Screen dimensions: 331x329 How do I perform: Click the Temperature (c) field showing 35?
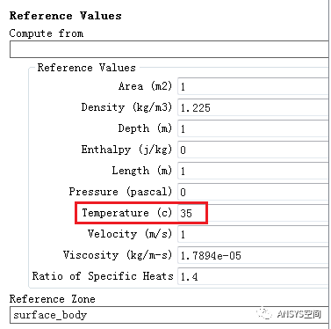click(253, 213)
